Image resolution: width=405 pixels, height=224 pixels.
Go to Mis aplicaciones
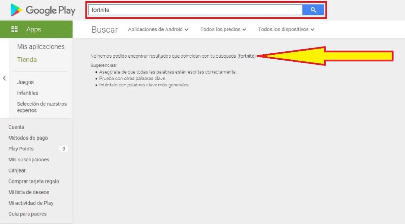pos(41,47)
